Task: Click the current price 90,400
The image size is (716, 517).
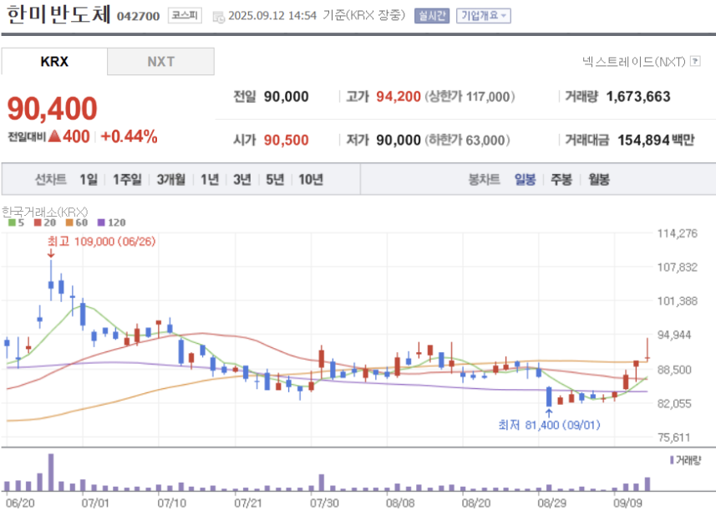Action: point(52,109)
